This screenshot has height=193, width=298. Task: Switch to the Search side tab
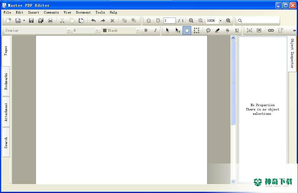(x=6, y=142)
